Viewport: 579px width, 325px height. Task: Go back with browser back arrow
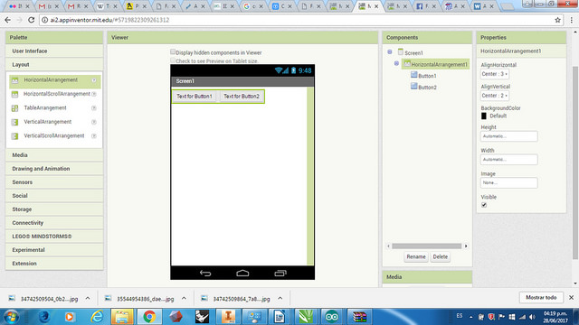(8, 20)
